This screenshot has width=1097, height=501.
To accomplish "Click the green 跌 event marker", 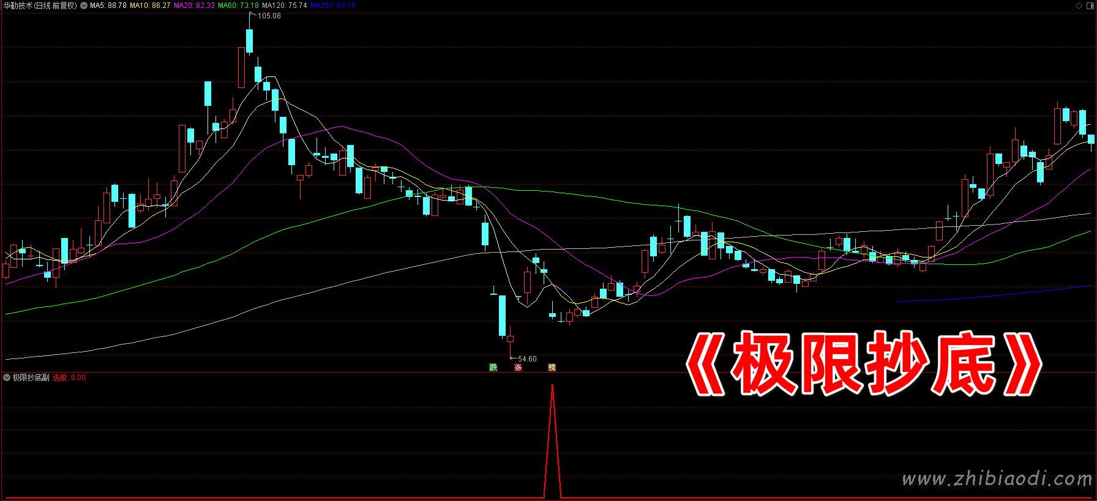I will [x=493, y=367].
